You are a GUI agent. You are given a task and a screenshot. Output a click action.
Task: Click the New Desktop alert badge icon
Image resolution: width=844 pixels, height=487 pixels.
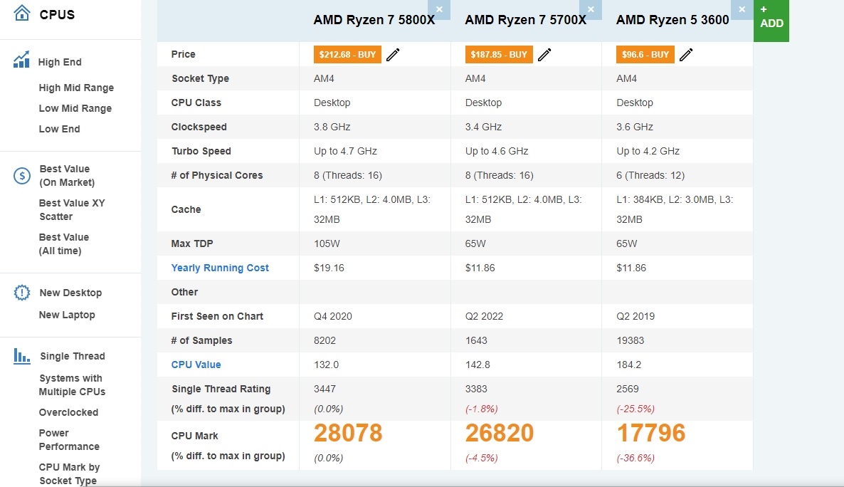coord(22,293)
